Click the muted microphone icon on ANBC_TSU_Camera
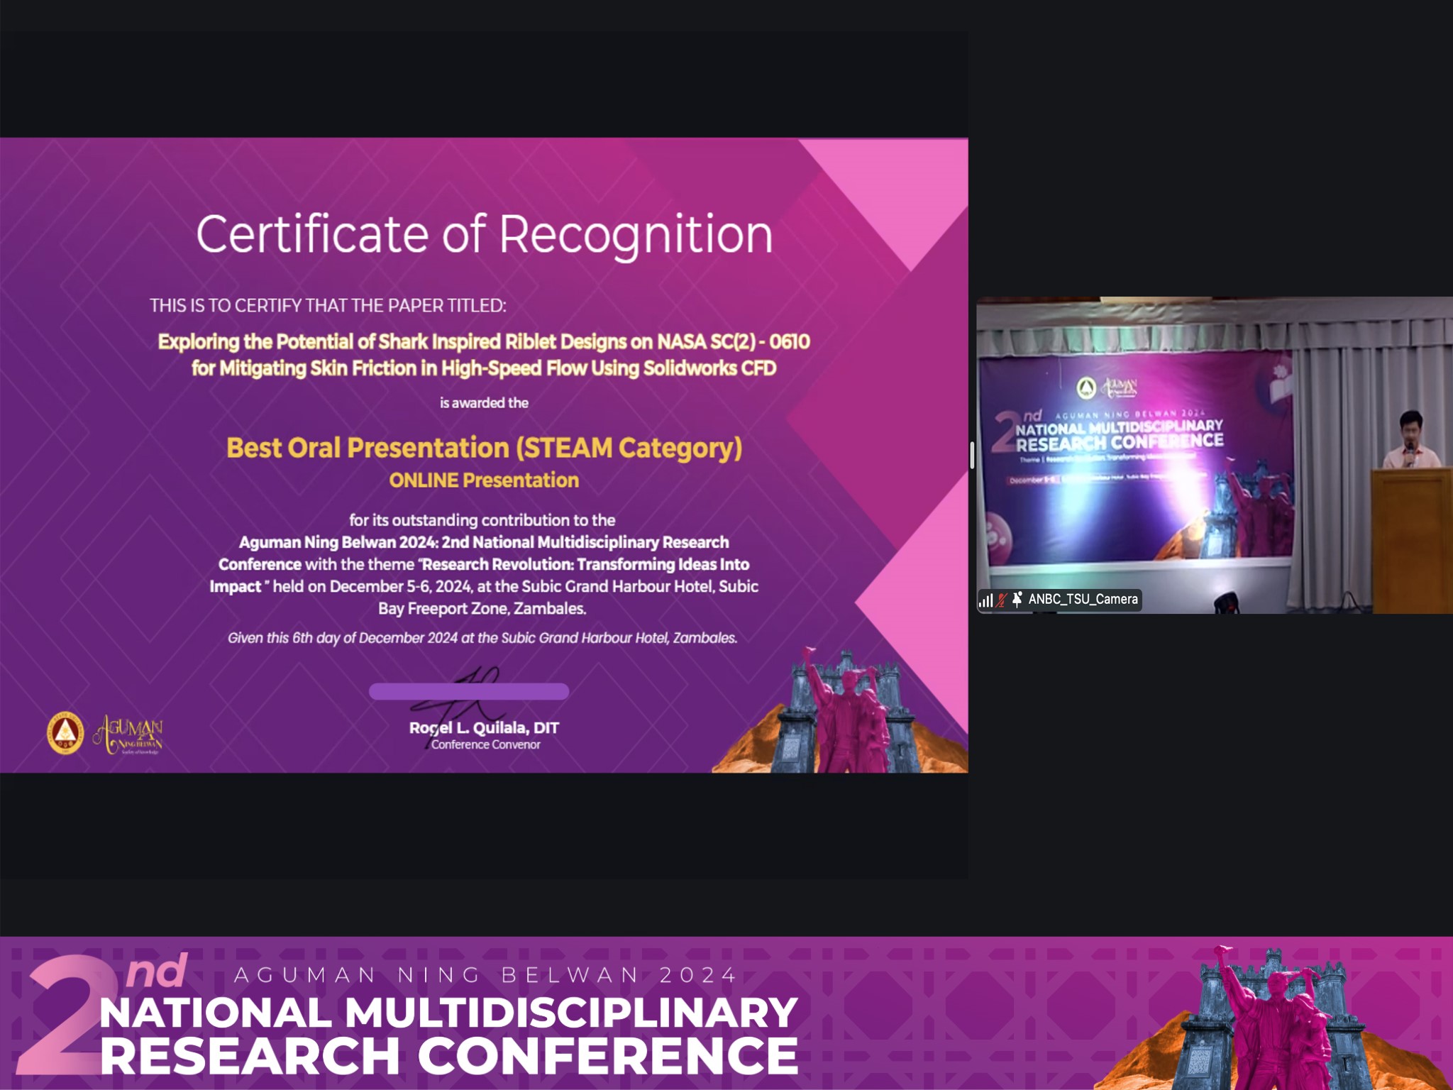The height and width of the screenshot is (1090, 1453). [1001, 600]
